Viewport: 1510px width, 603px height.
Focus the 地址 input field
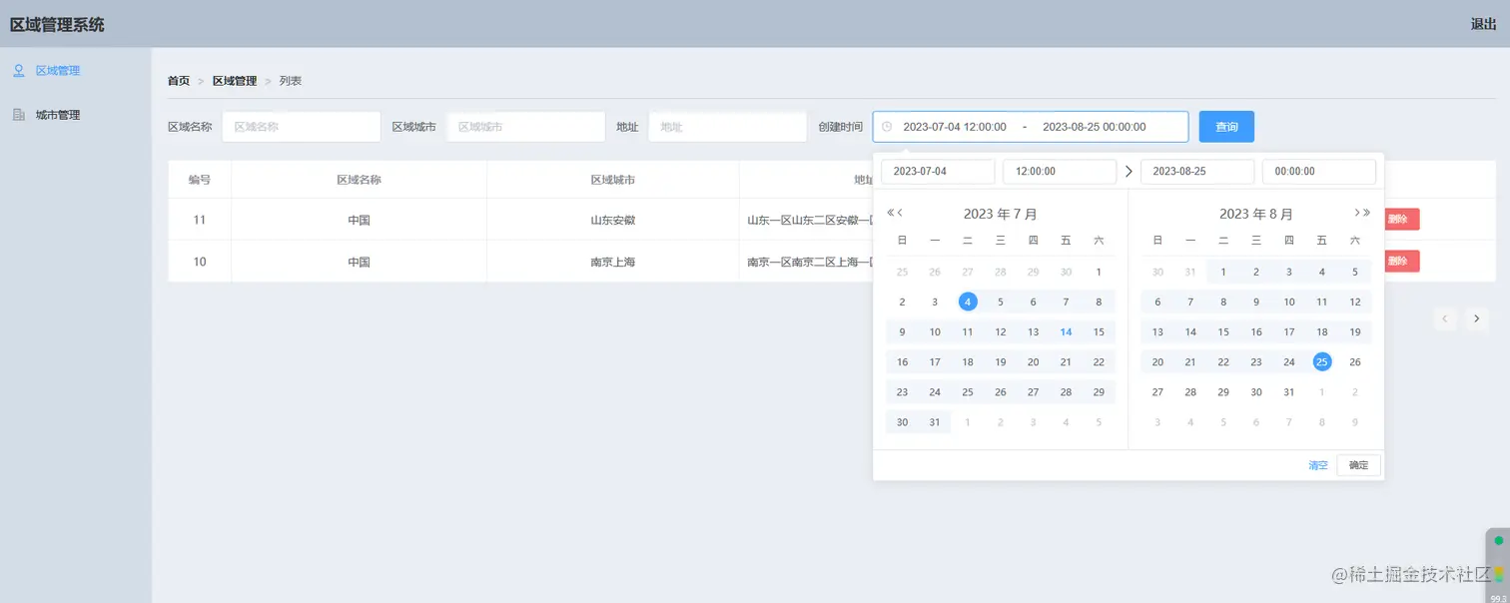(x=727, y=127)
